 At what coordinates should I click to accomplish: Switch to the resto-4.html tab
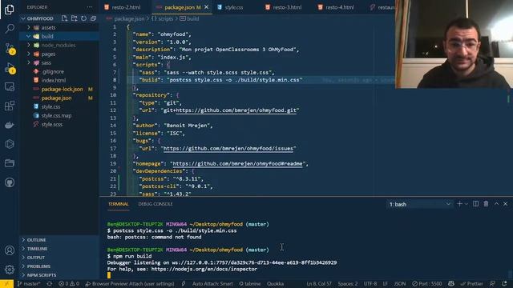coord(339,7)
